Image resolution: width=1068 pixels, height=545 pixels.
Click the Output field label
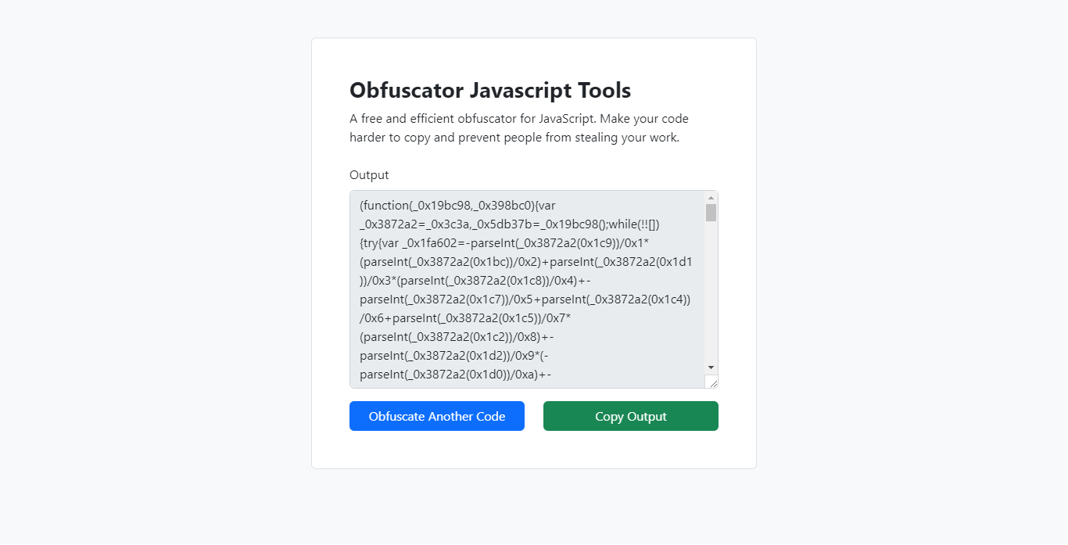(369, 175)
